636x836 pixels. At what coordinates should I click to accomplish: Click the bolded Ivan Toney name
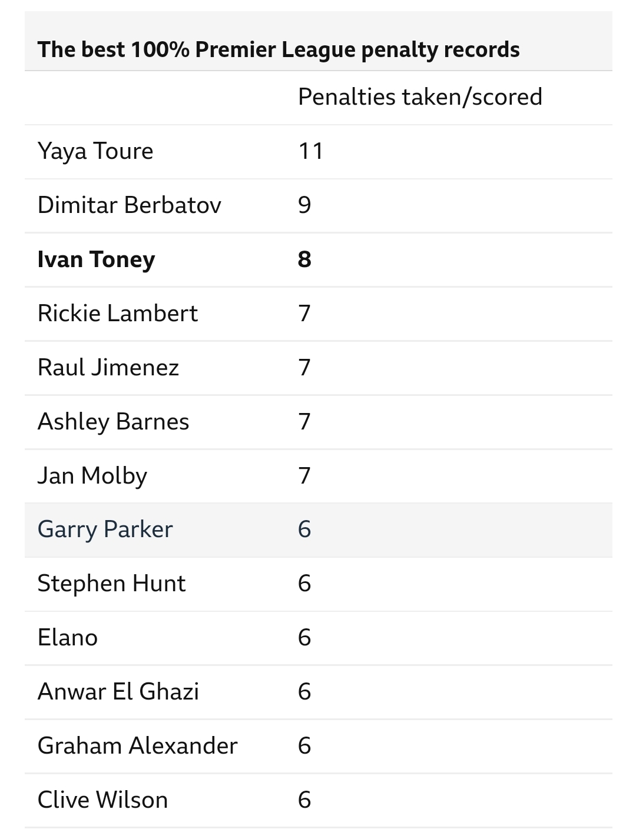(96, 259)
